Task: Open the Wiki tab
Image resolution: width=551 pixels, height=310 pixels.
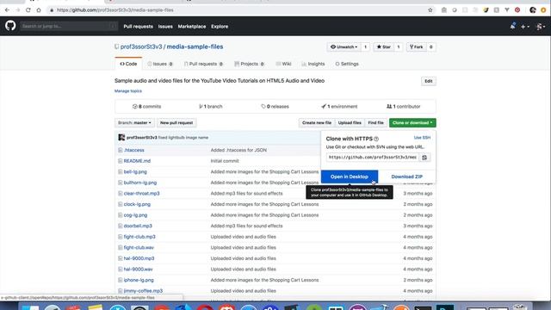Action: click(283, 64)
